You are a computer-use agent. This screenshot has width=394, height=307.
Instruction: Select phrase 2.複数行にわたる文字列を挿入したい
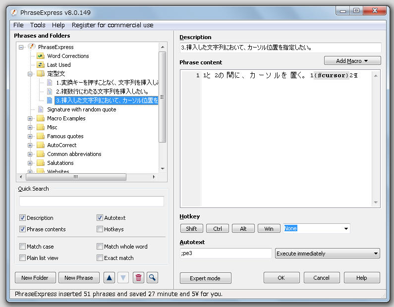pos(102,92)
